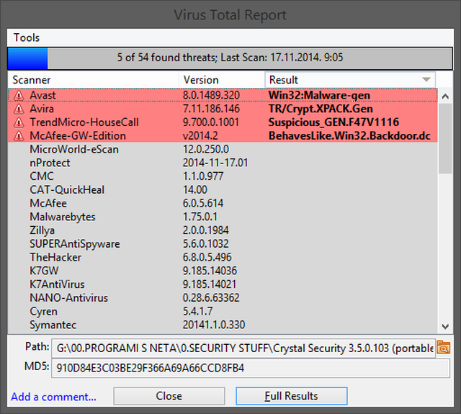461x414 pixels.
Task: Click version 20141.1.0.330 cell
Action: point(214,325)
